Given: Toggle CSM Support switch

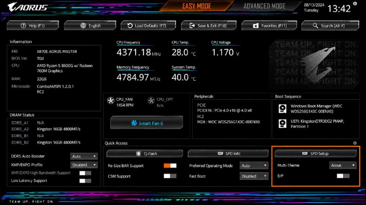Looking at the screenshot, I should (170, 176).
